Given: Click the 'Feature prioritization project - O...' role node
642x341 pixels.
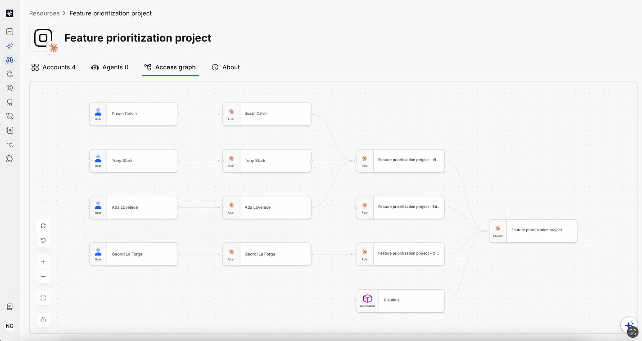Looking at the screenshot, I should (x=400, y=254).
